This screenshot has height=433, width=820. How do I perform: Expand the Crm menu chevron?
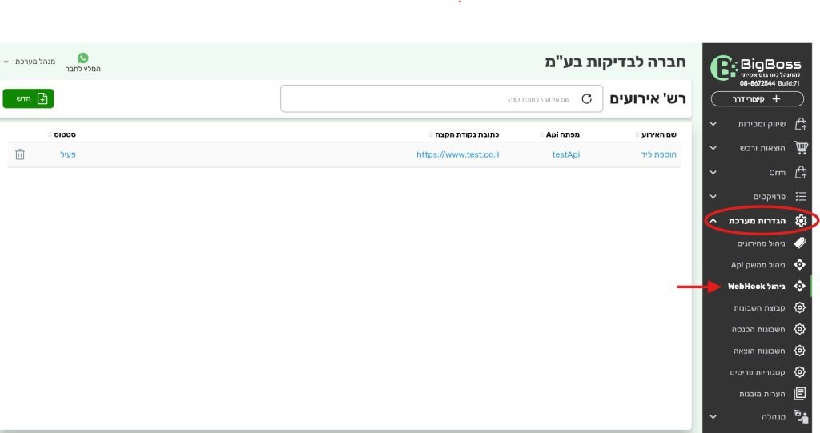pyautogui.click(x=713, y=172)
